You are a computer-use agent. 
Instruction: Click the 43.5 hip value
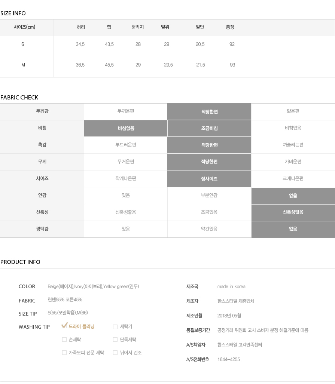(x=109, y=44)
